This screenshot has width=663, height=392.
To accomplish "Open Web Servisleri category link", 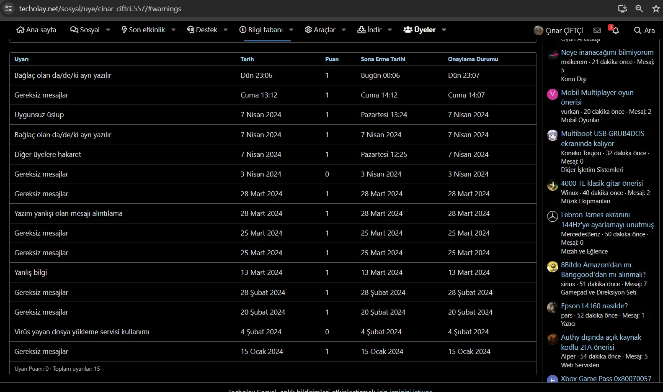I will tap(580, 365).
